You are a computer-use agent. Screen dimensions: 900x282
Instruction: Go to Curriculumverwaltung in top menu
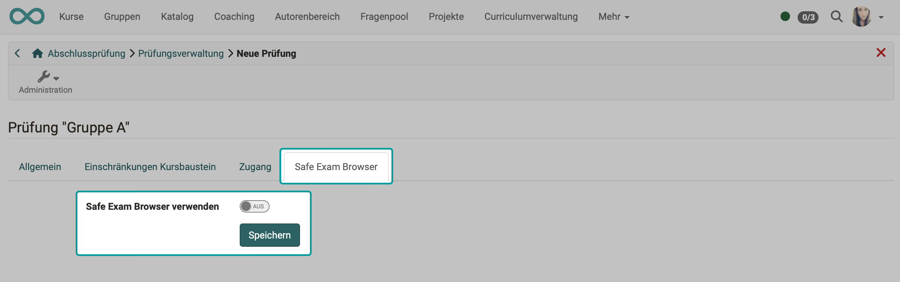(531, 16)
